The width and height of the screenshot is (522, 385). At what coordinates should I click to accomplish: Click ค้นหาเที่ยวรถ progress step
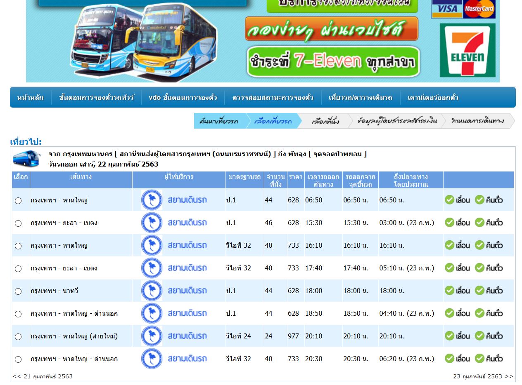pos(220,121)
